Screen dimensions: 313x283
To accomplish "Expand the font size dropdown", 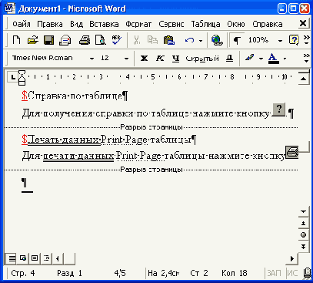I will tap(126, 59).
